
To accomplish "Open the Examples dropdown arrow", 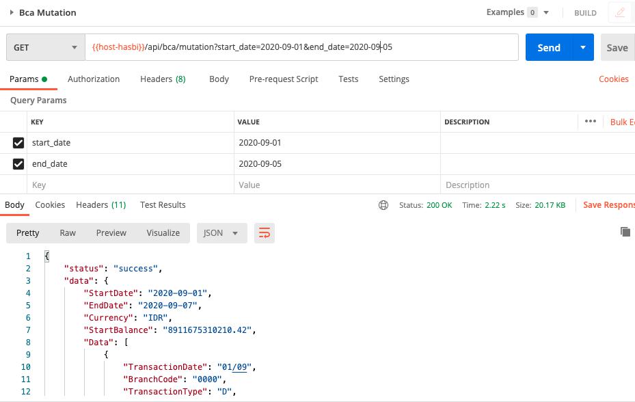I will (x=546, y=12).
